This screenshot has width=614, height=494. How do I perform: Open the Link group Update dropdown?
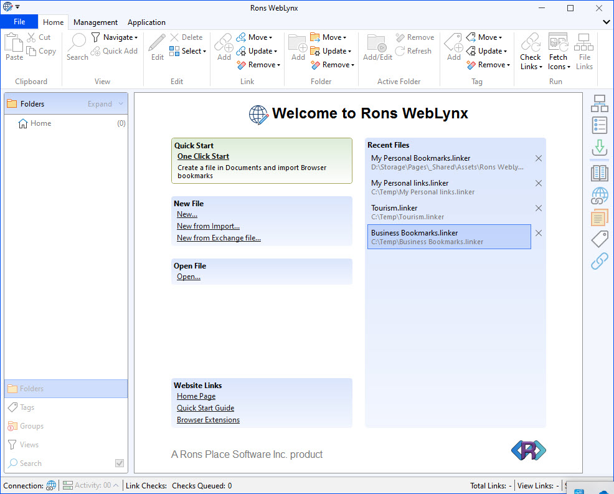pyautogui.click(x=257, y=51)
